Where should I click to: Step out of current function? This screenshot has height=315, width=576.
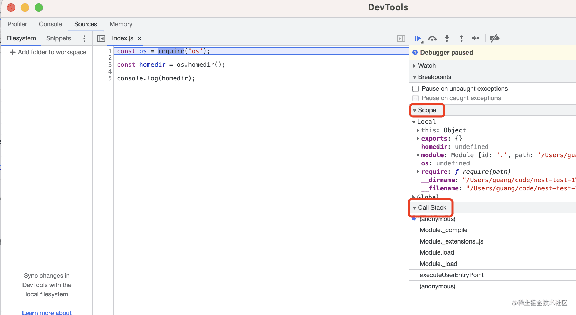tap(461, 38)
